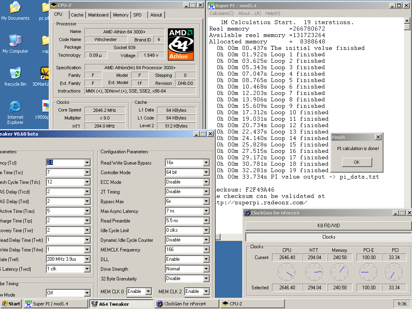Switch to Super PI in the taskbar
This screenshot has height=309, width=412.
pyautogui.click(x=56, y=304)
